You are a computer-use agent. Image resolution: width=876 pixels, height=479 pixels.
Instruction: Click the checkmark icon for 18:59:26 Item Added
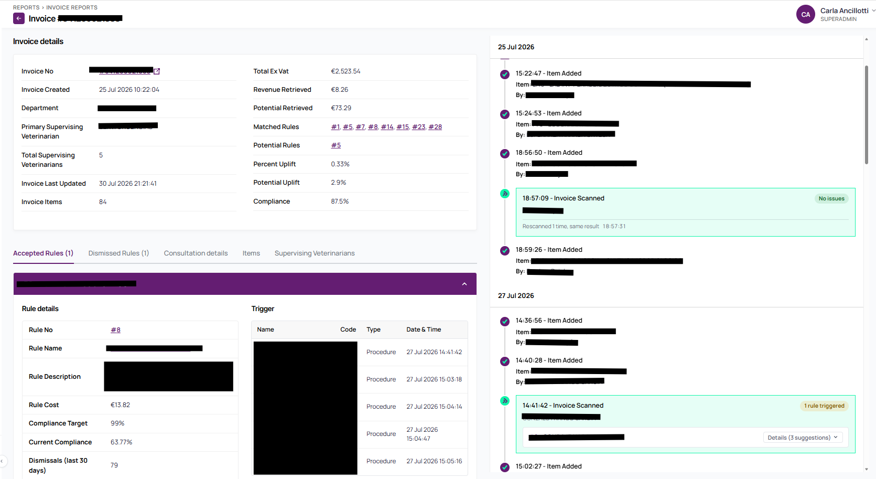tap(505, 251)
